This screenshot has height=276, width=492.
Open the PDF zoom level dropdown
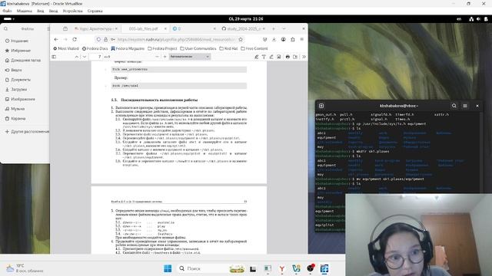[190, 57]
